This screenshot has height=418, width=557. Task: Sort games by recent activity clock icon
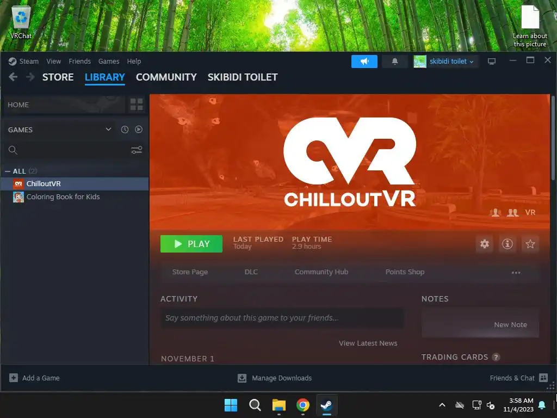(x=125, y=130)
